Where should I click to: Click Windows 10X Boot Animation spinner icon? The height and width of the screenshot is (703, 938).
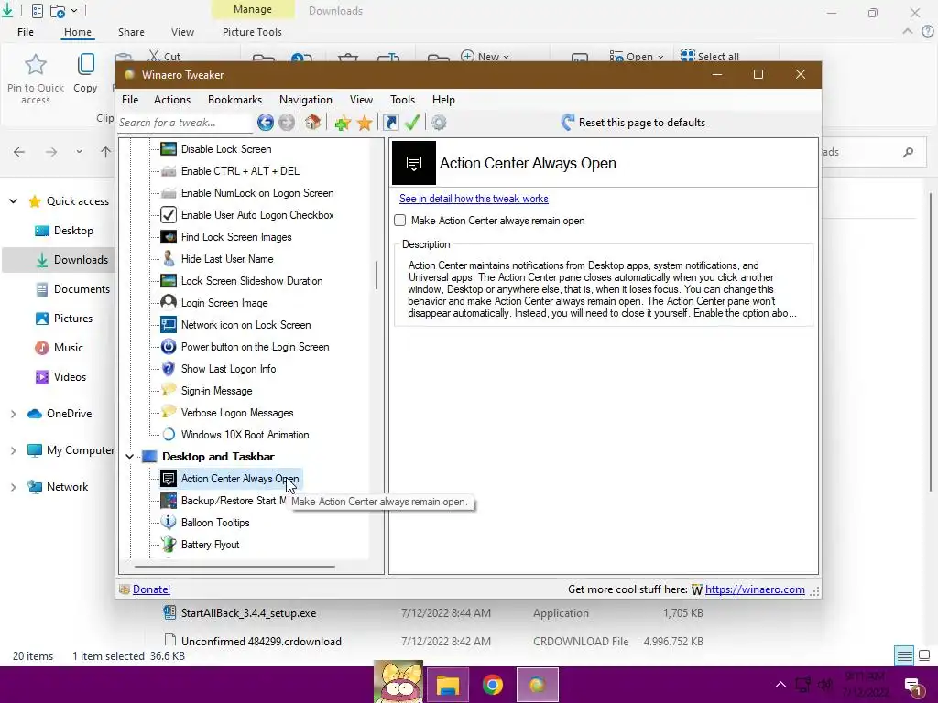click(x=169, y=435)
